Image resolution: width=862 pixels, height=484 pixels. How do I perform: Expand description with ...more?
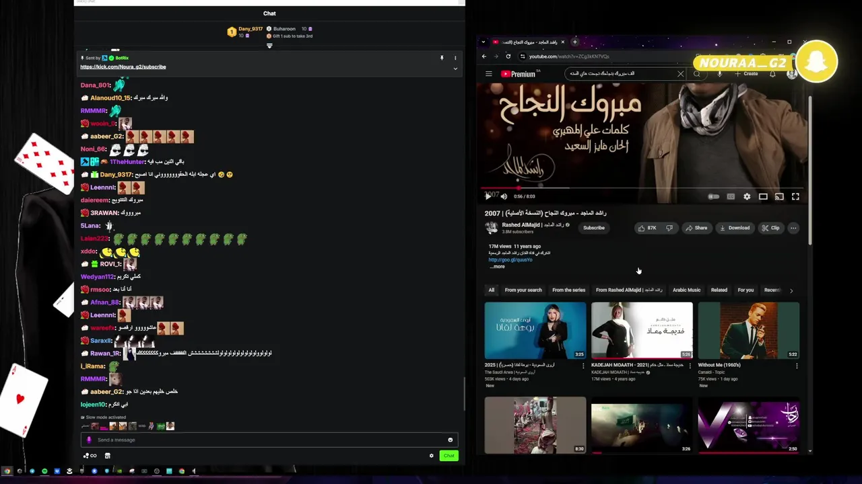497,266
